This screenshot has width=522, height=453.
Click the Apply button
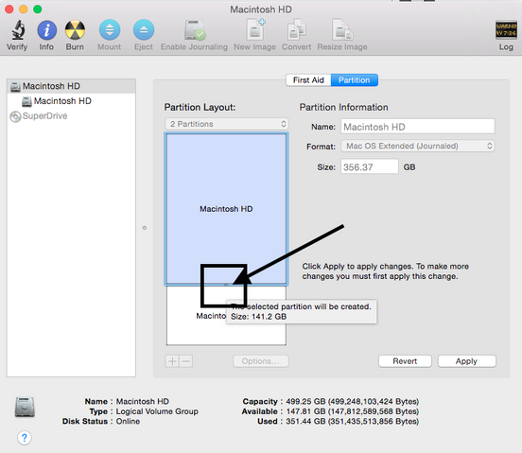467,361
